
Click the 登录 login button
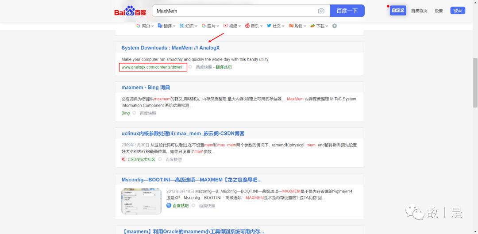coord(458,11)
